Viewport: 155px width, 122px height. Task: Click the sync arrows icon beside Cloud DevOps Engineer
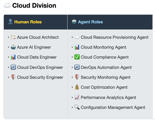click(x=13, y=67)
